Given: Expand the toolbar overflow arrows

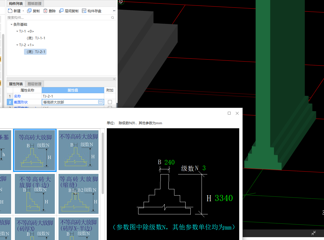Looking at the screenshot, I should coord(114,11).
